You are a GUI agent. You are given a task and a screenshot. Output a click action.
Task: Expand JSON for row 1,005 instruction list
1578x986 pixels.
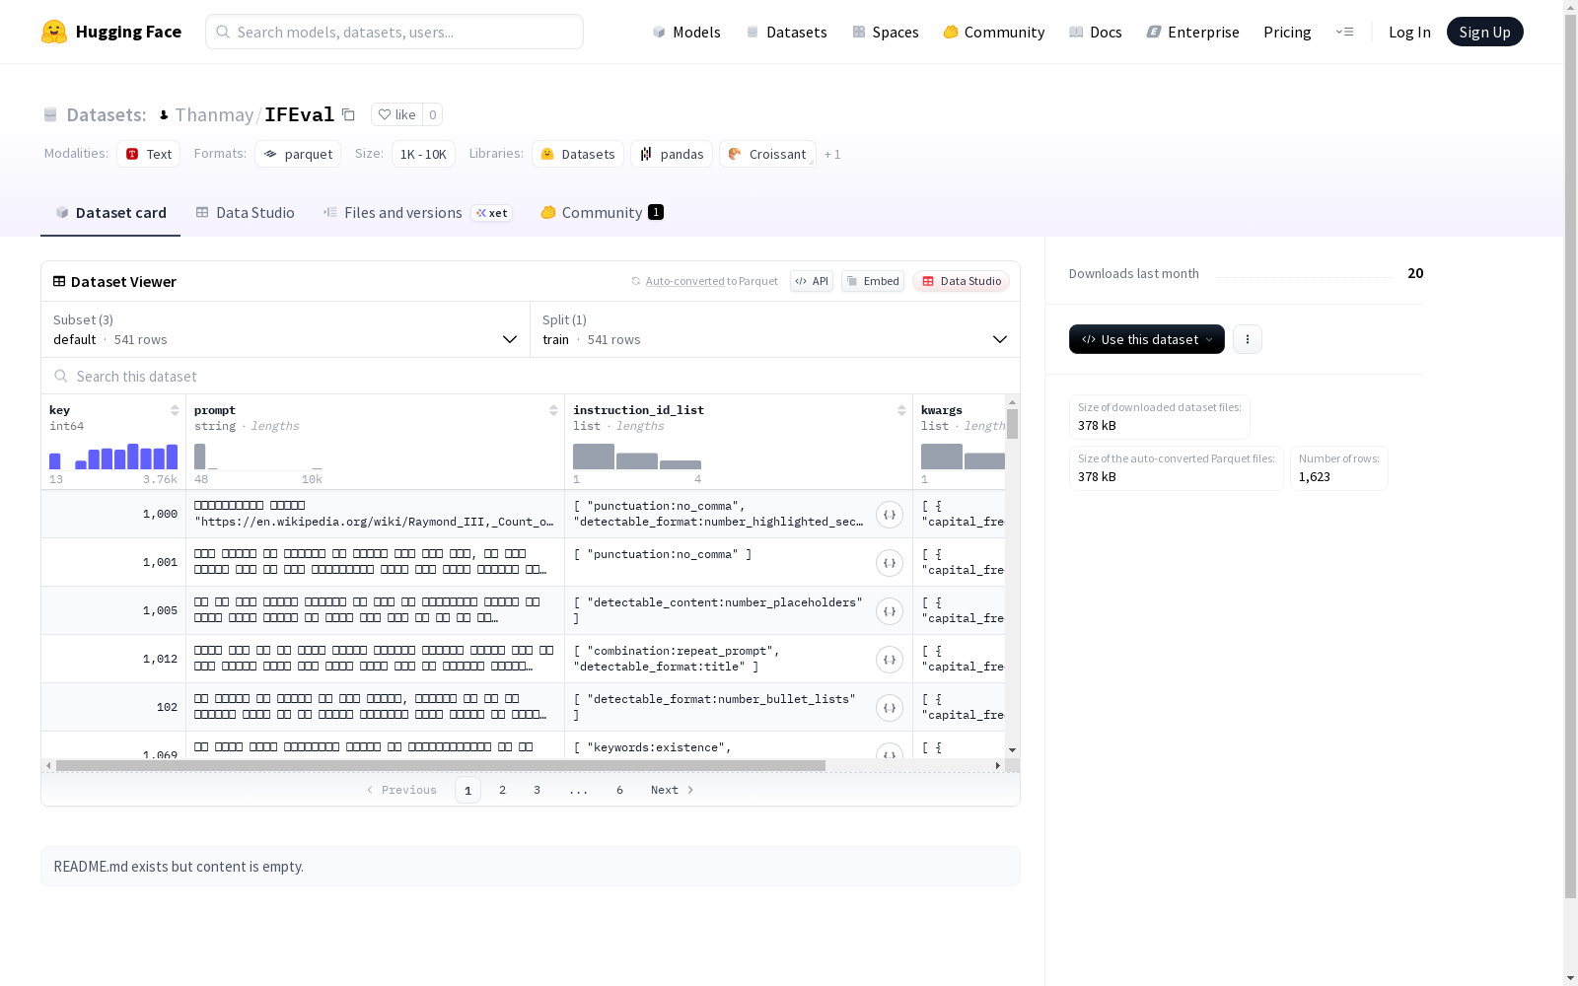point(890,611)
